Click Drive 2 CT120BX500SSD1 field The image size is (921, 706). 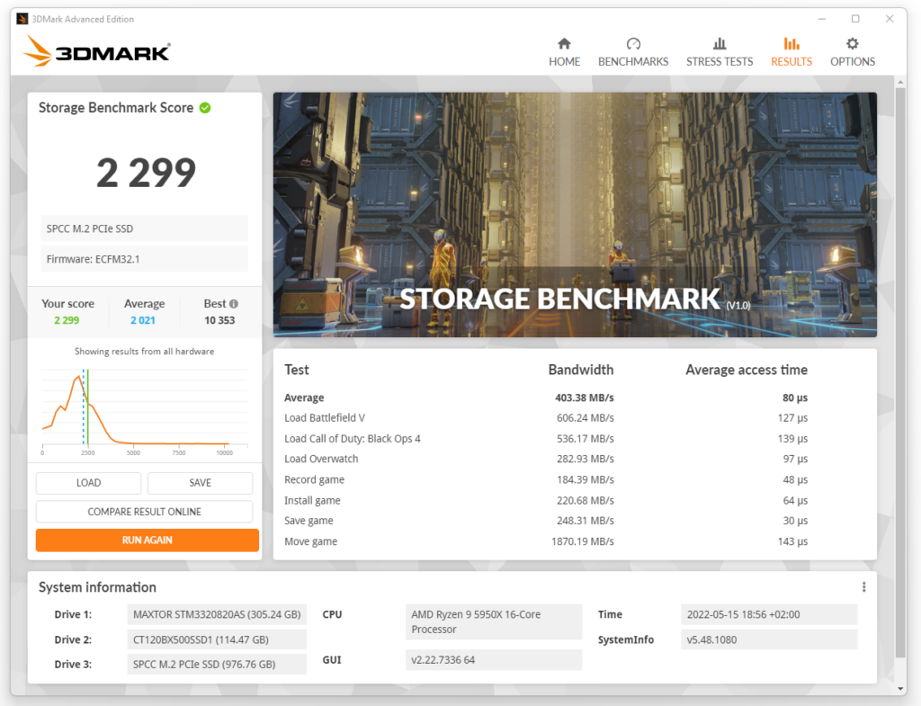(x=217, y=639)
